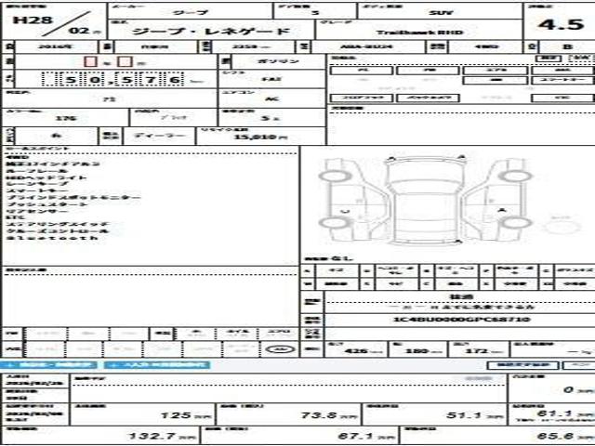Select the model name ジープ・レネゲード
The height and width of the screenshot is (446, 595).
[211, 31]
